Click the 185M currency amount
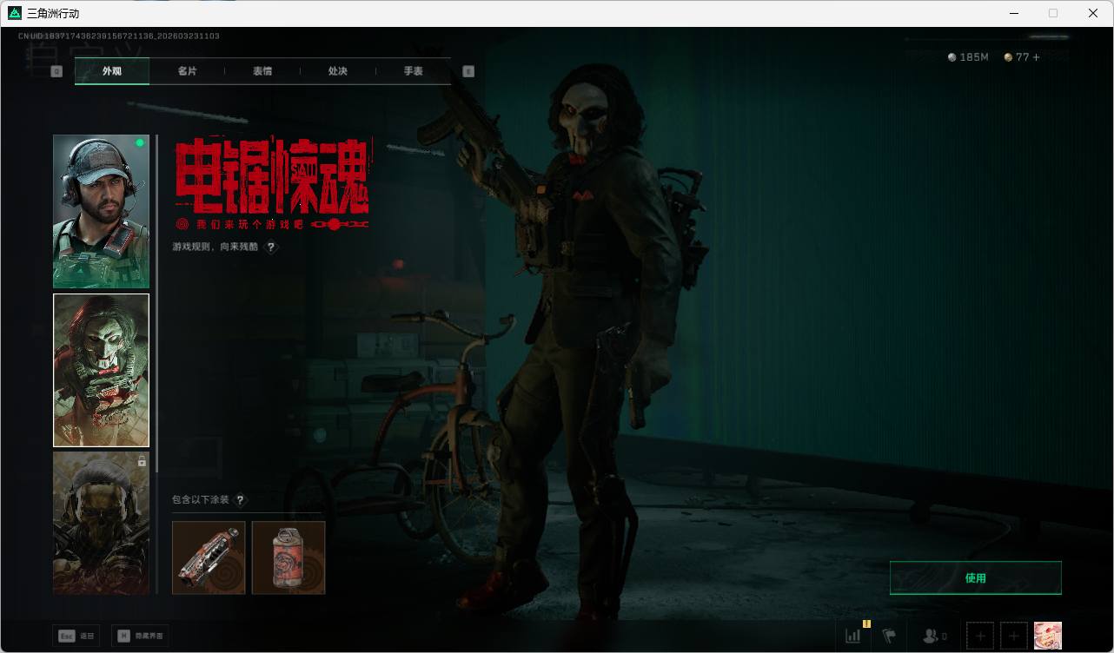 974,57
